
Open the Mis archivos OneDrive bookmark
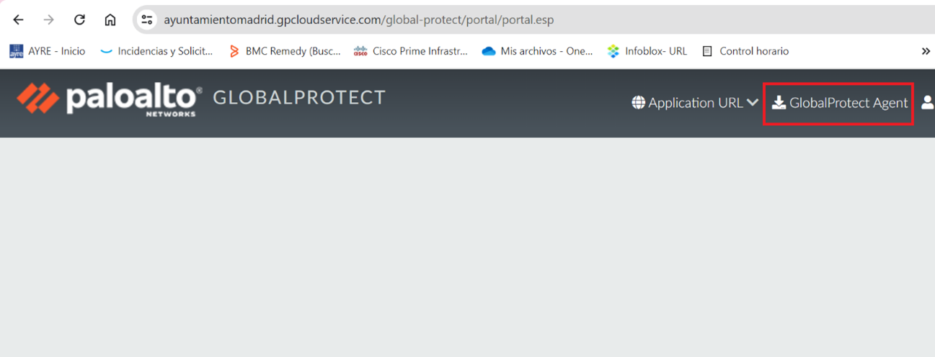click(537, 51)
